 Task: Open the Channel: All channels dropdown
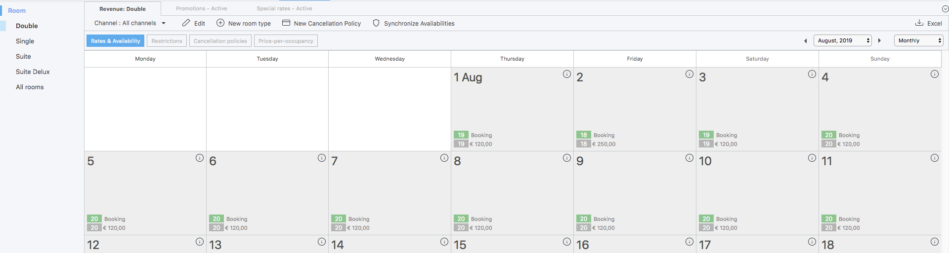click(130, 23)
